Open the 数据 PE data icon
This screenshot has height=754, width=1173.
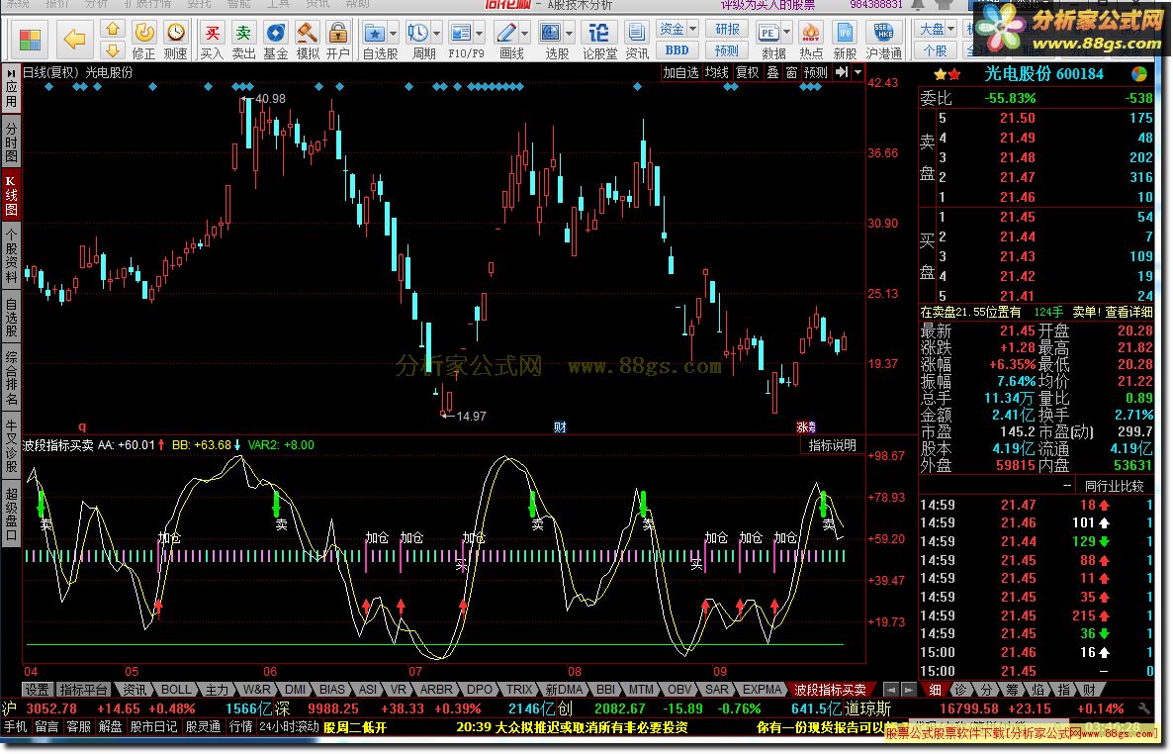(769, 41)
